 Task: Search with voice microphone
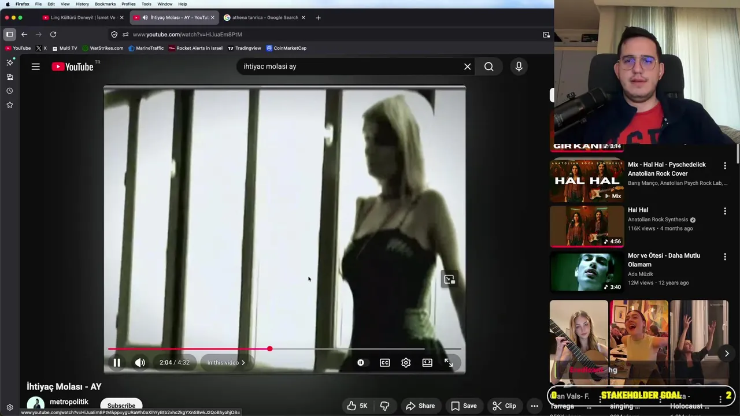tap(519, 66)
